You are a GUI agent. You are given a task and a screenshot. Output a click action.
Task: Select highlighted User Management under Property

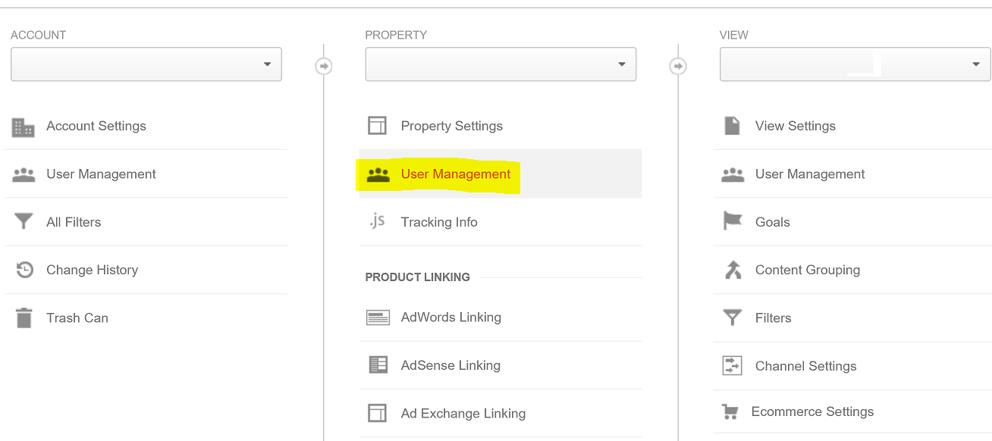(455, 174)
